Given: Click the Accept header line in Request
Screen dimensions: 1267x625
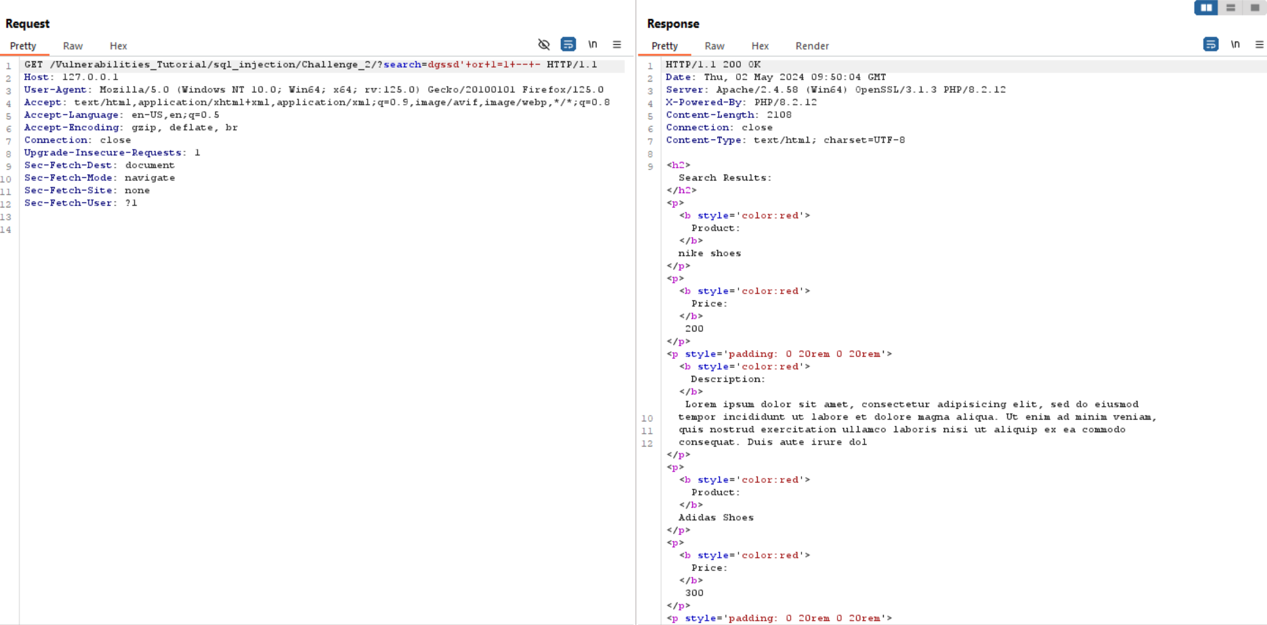Looking at the screenshot, I should pos(317,102).
